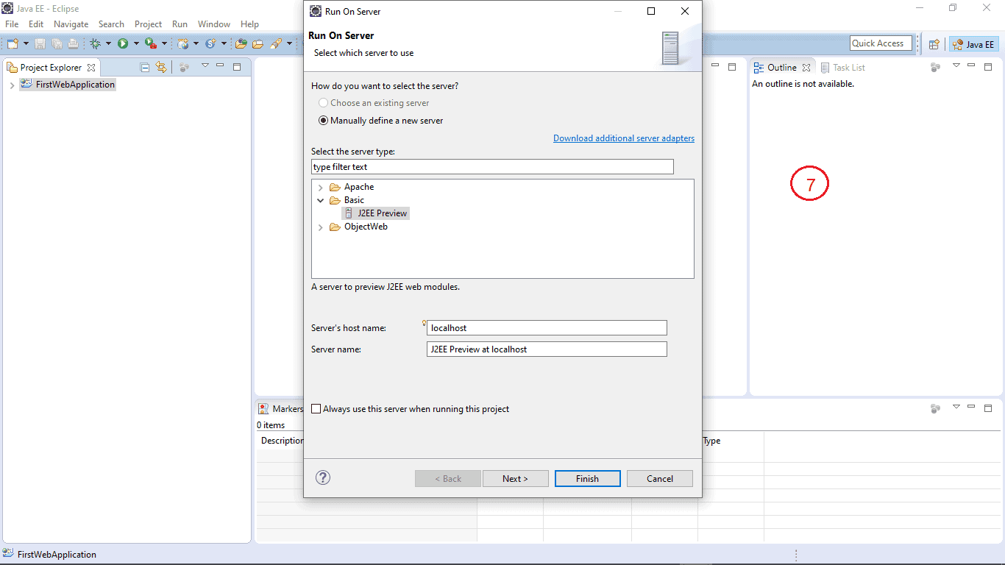
Task: Minimize the Project Explorer panel
Action: pyautogui.click(x=220, y=66)
